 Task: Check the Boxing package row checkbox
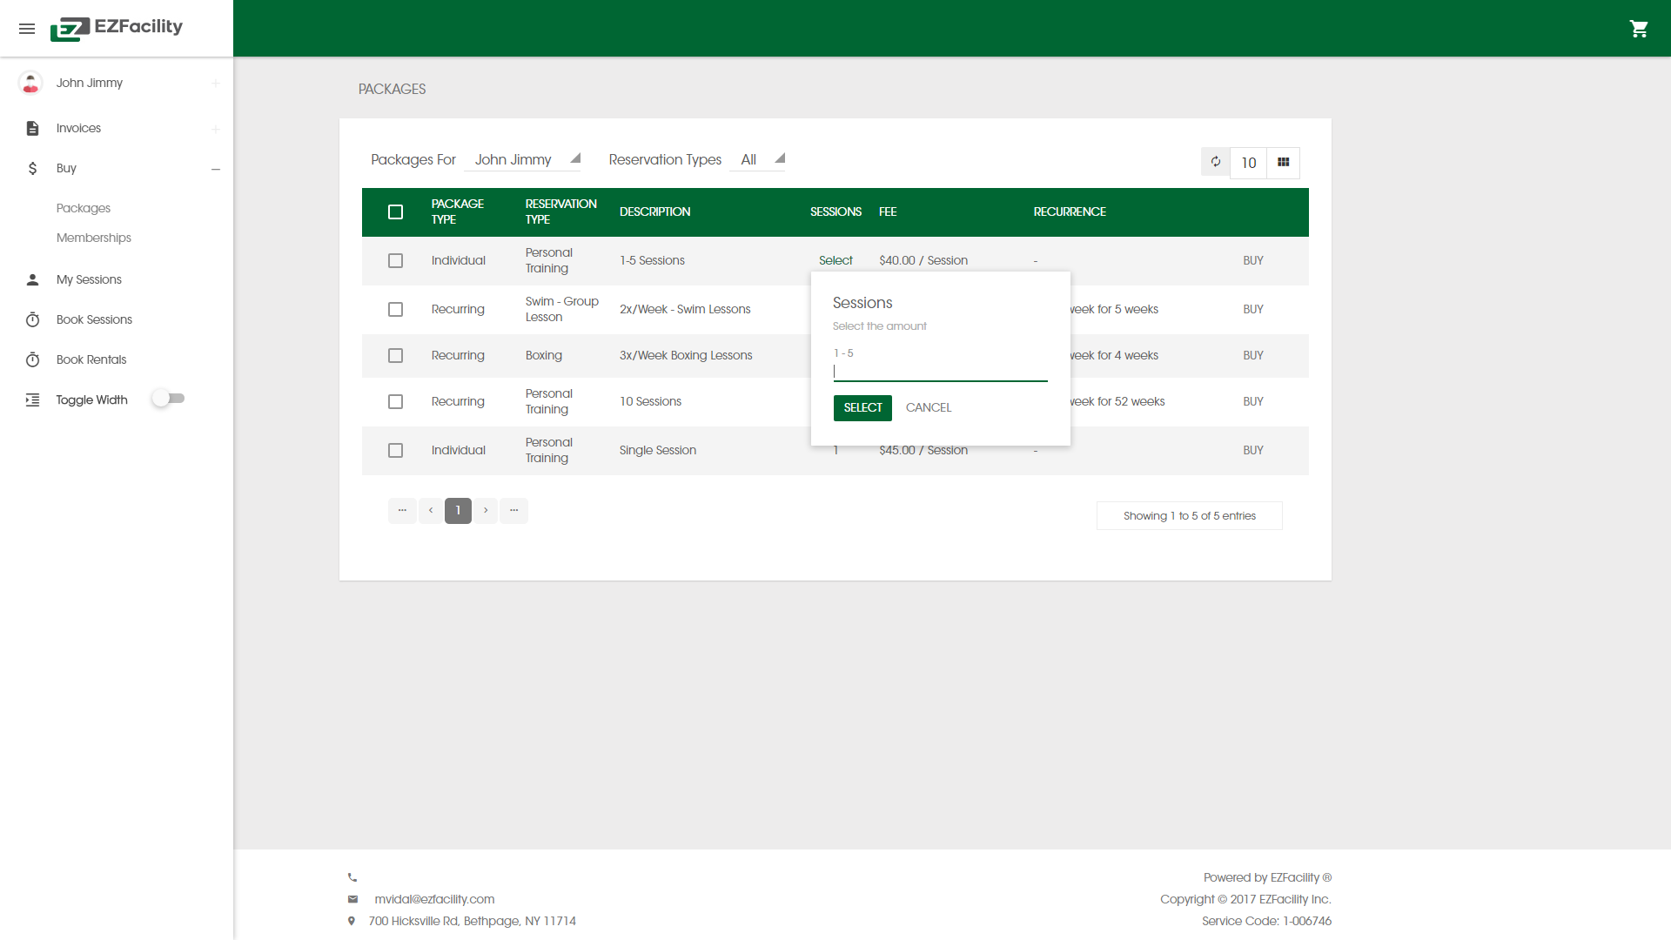[395, 355]
